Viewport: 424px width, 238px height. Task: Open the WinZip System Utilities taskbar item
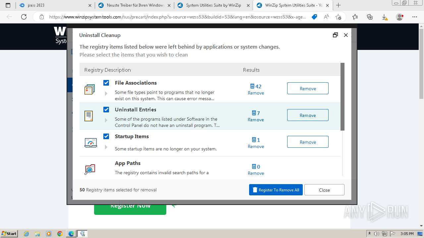[x=82, y=234]
